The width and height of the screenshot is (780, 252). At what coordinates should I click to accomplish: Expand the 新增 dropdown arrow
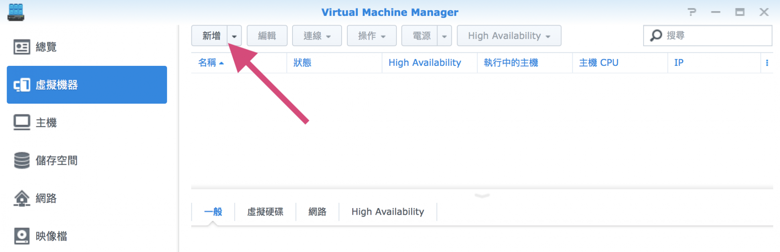tap(234, 36)
